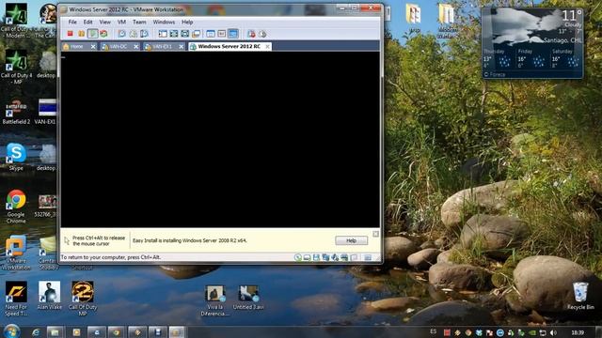Select the Viva la Diferencia video file

click(x=214, y=300)
